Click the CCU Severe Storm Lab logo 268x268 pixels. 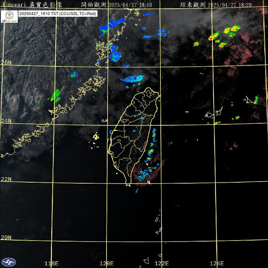coord(9,16)
